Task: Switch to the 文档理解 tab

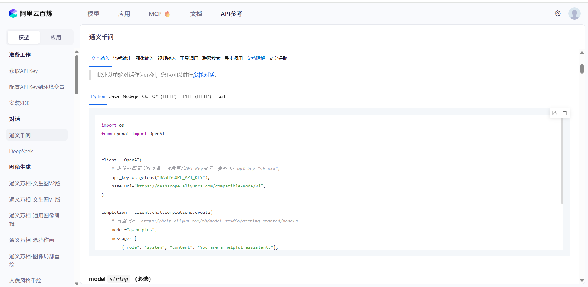Action: [x=256, y=58]
